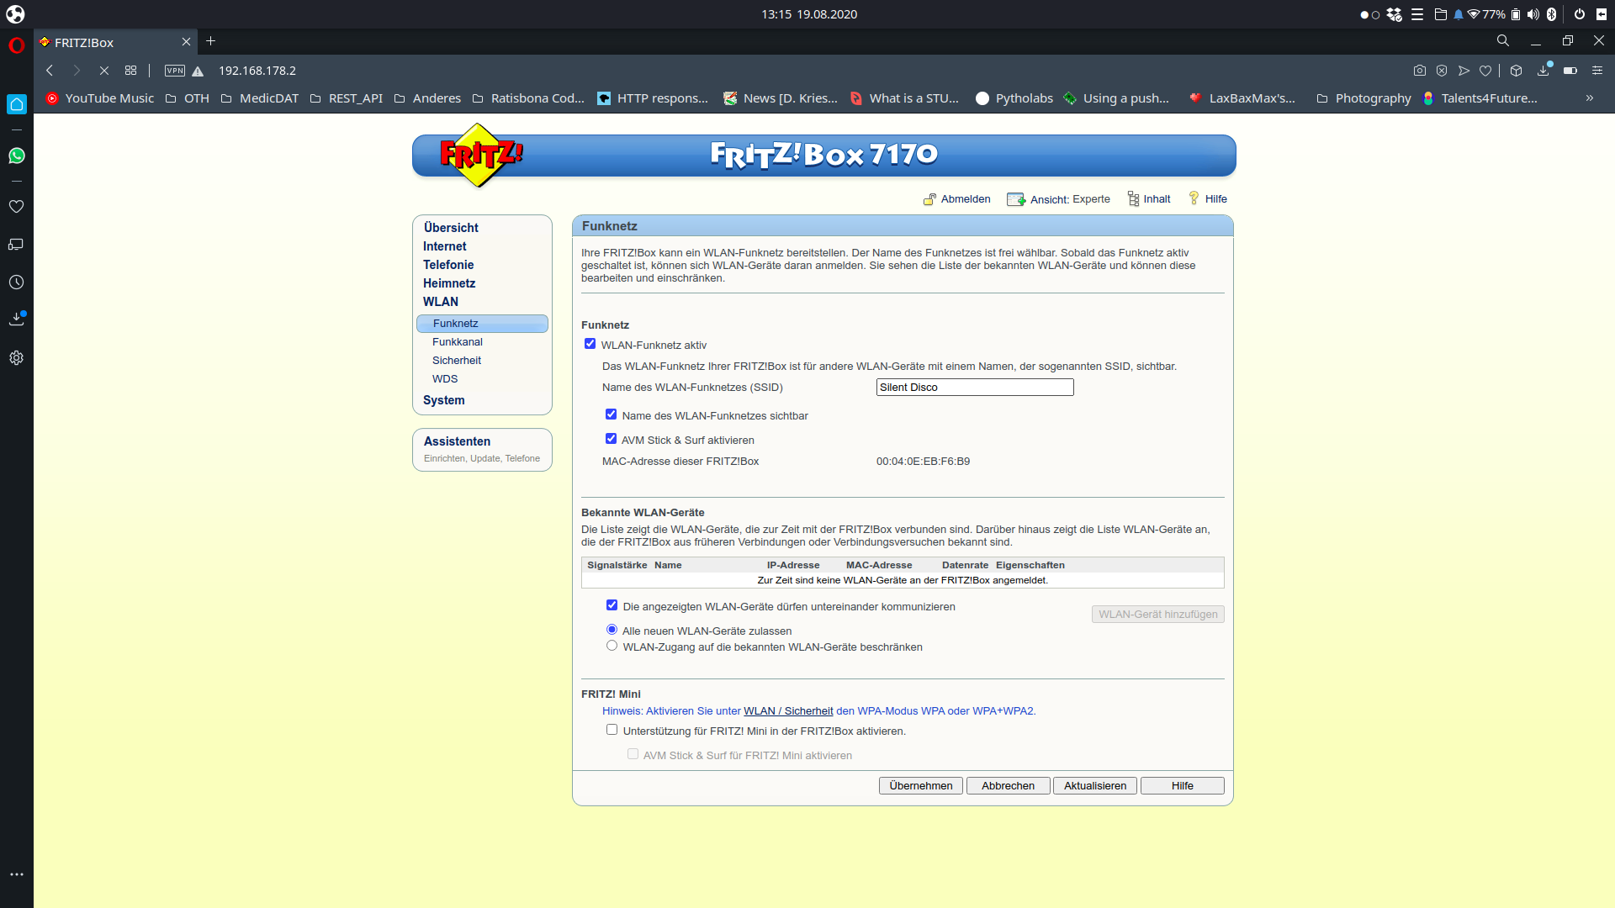Viewport: 1615px width, 908px height.
Task: Expand the Photography bookmark folder
Action: tap(1363, 98)
